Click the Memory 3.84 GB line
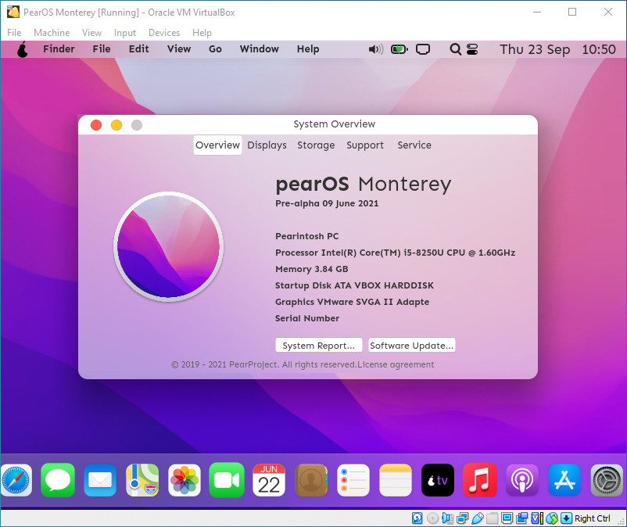The height and width of the screenshot is (527, 627). coord(311,269)
